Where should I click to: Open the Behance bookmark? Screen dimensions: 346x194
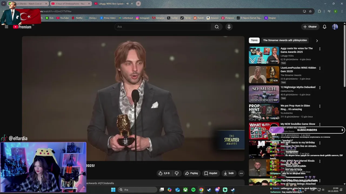[158, 18]
